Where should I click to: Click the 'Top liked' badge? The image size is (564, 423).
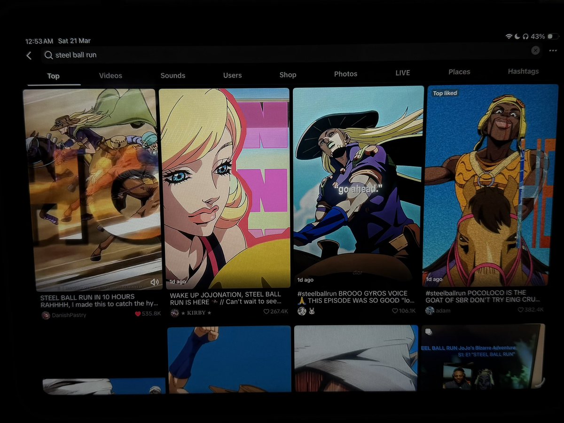point(445,93)
